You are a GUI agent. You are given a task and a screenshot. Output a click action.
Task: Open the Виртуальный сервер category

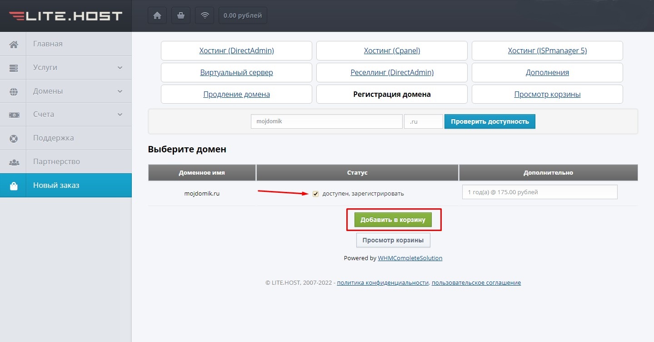tap(236, 72)
